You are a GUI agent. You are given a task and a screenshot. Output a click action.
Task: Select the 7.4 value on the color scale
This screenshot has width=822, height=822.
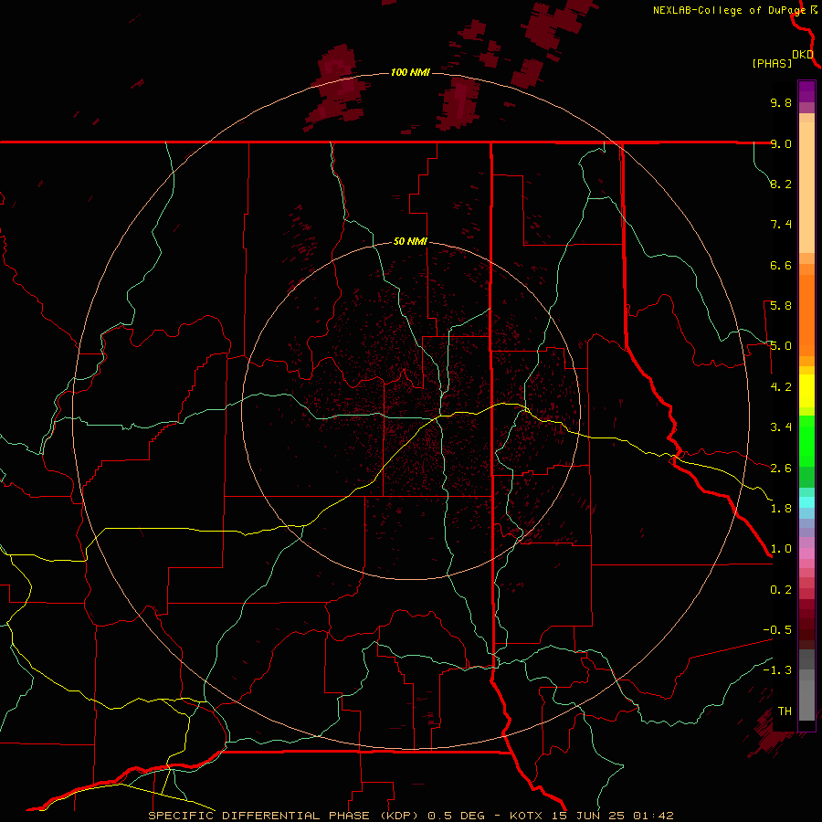[781, 225]
